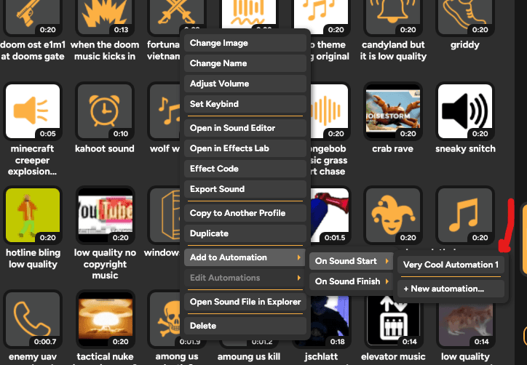Click the 'tactical nuke' label
Viewport: 527px width, 365px height.
coord(105,356)
